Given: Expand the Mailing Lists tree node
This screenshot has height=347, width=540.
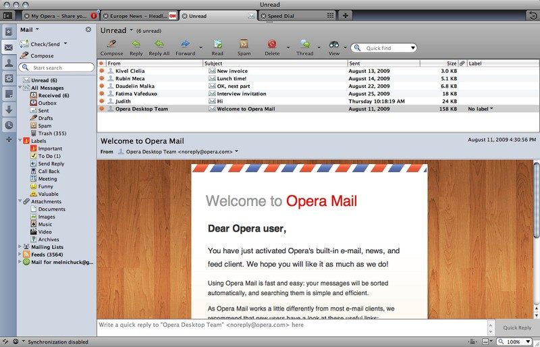Looking at the screenshot, I should 20,246.
